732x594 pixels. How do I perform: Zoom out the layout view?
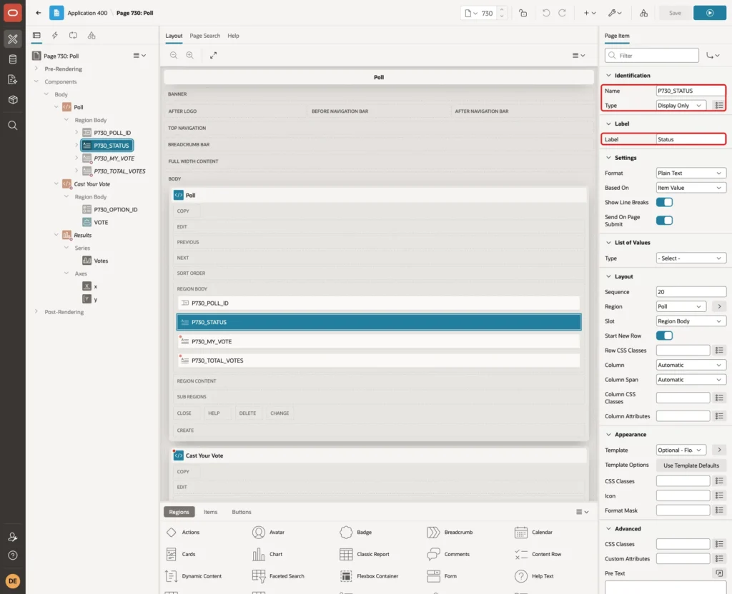174,55
